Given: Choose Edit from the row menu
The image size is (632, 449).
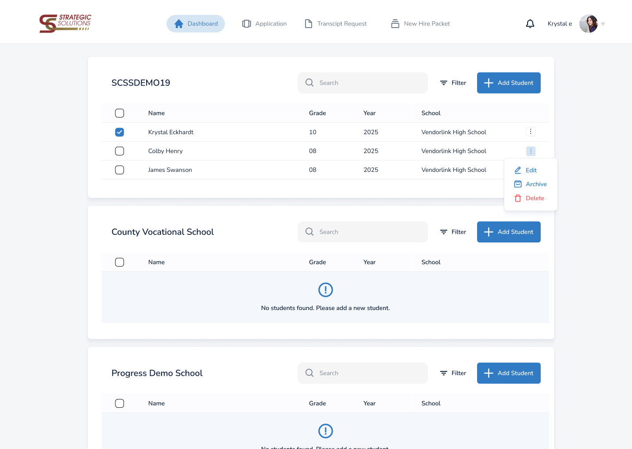Looking at the screenshot, I should pos(525,170).
